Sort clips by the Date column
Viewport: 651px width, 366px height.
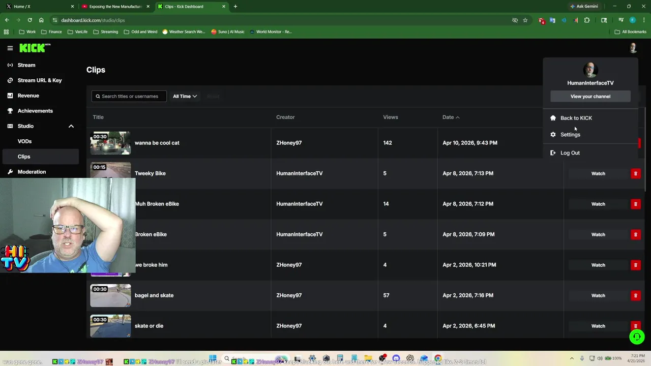[x=451, y=117]
